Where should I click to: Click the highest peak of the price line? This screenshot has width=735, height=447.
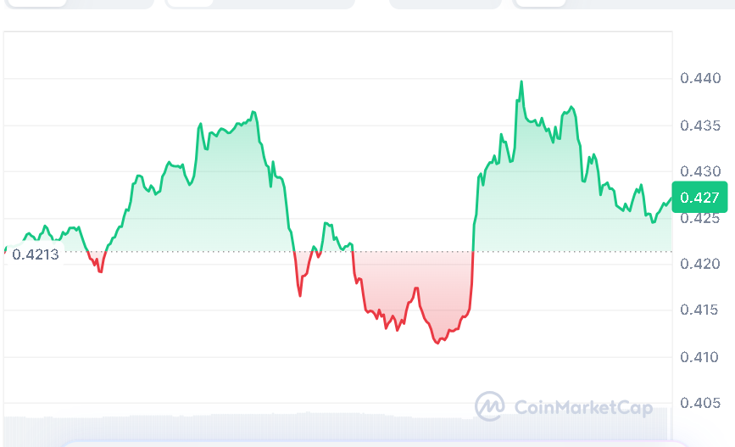coord(521,82)
